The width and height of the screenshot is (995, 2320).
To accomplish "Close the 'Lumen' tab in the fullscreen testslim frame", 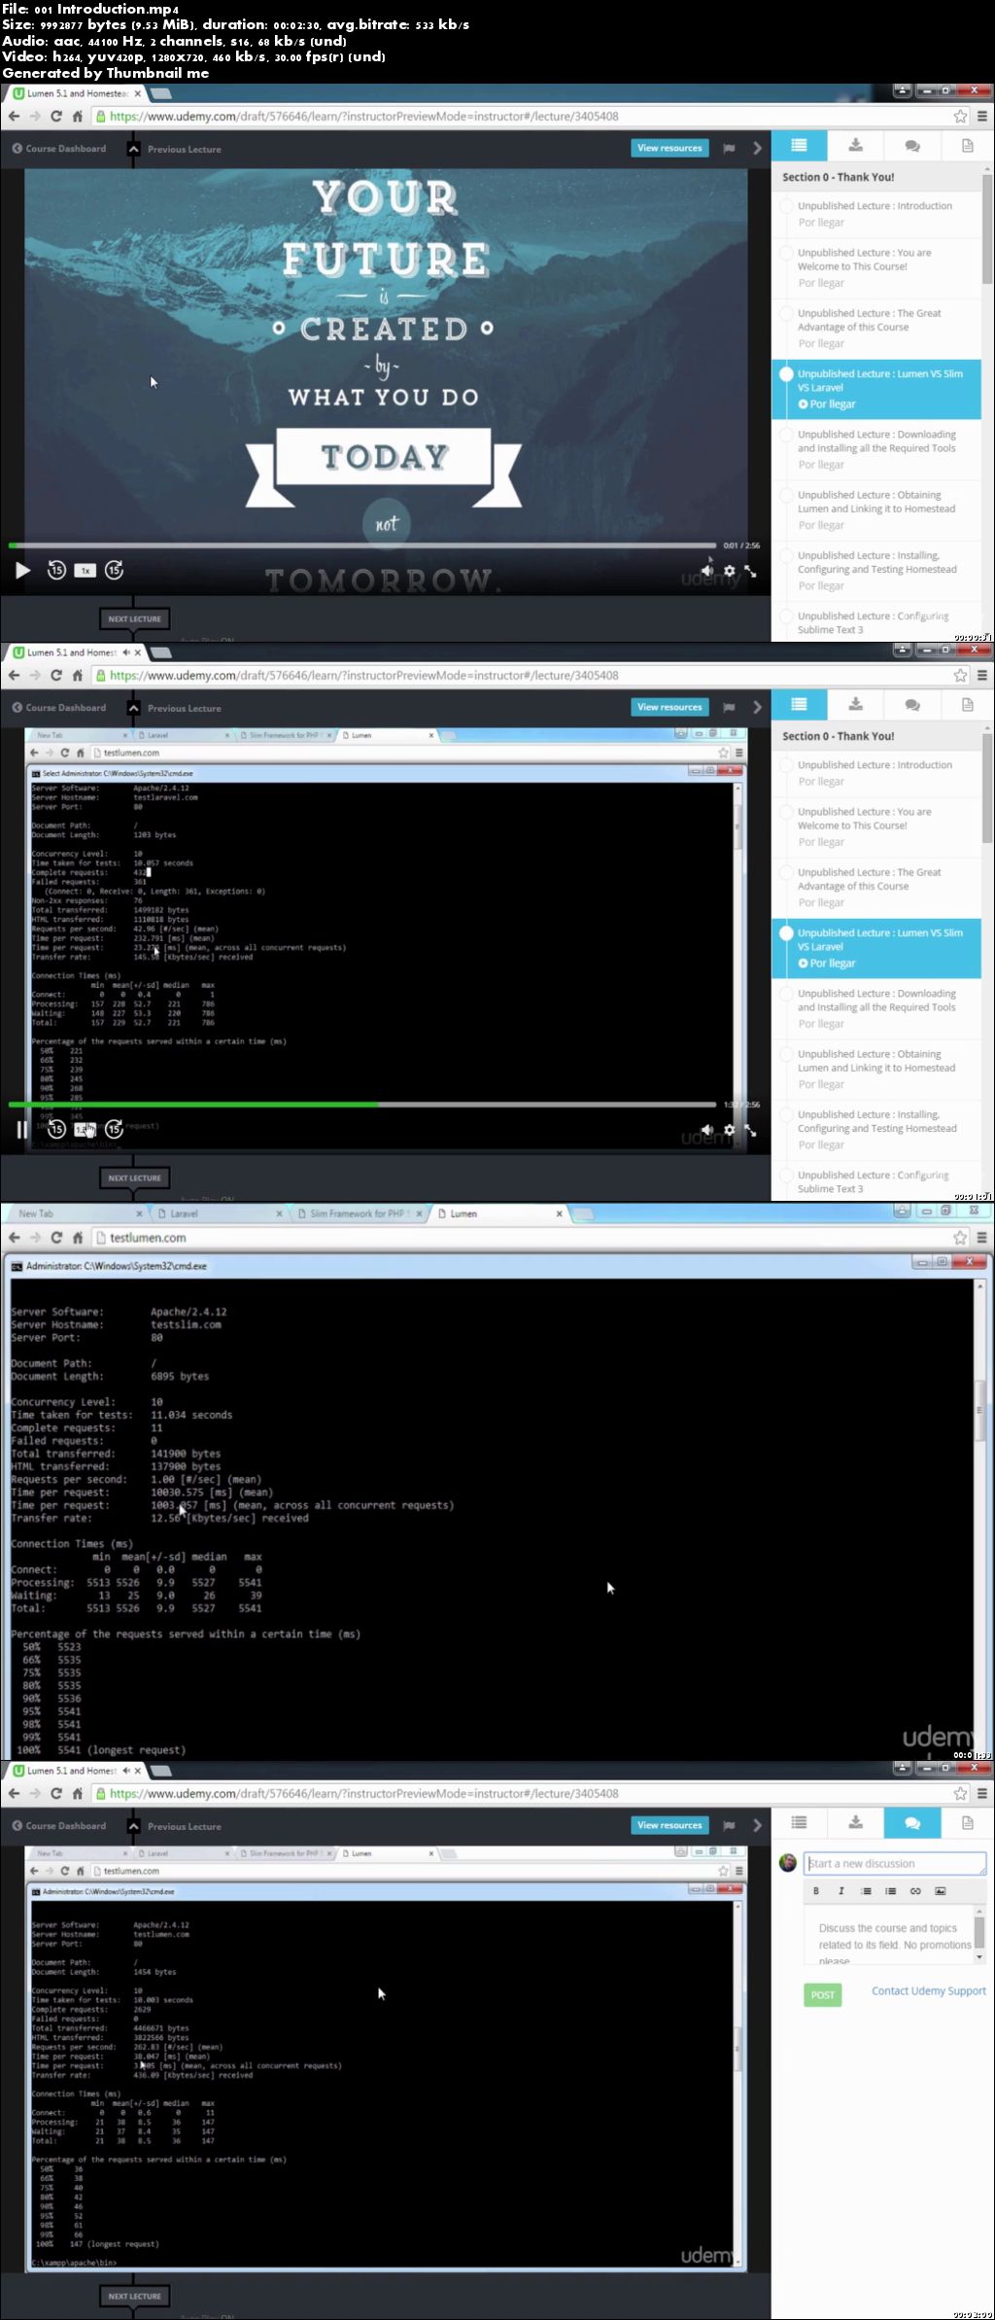I will 559,1213.
